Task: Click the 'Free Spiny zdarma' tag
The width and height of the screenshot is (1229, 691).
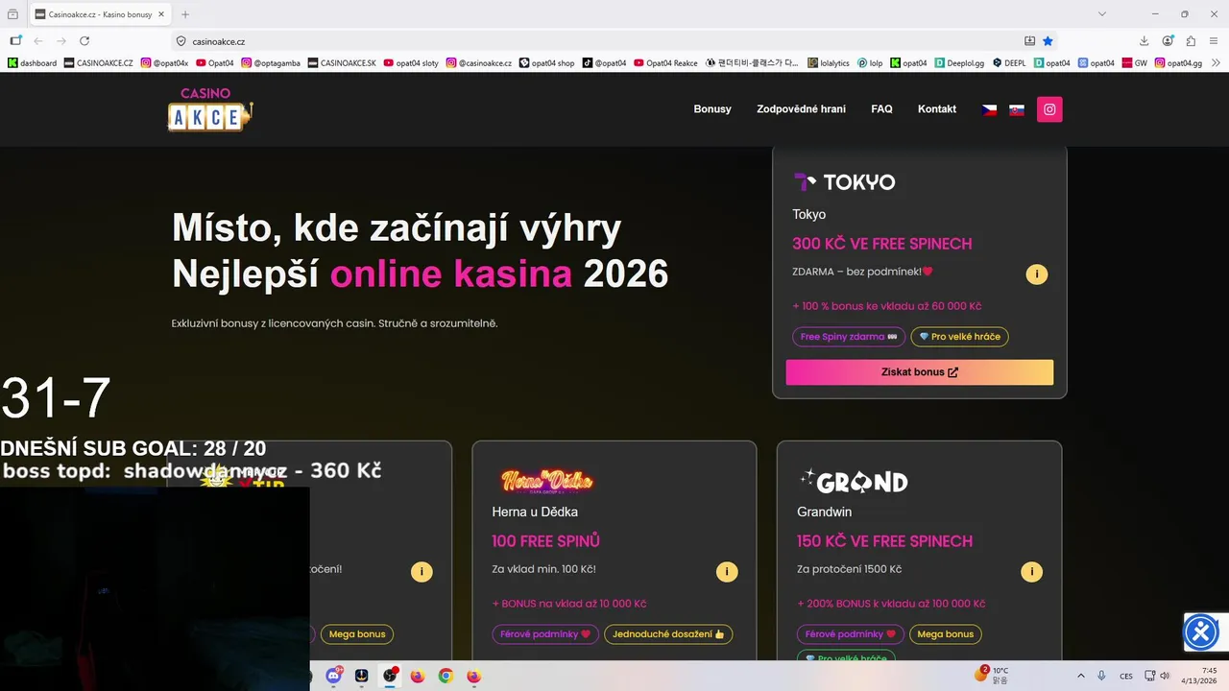Action: point(849,337)
